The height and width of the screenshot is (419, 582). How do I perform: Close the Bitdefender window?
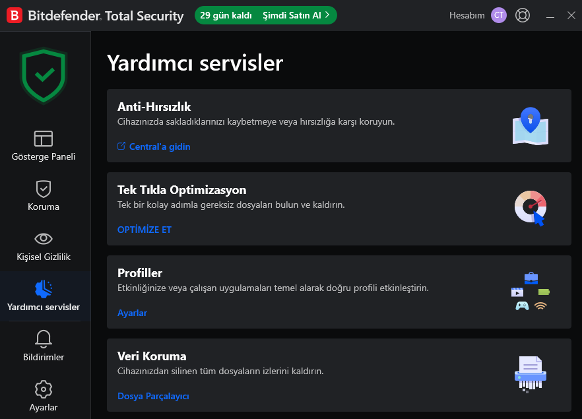[571, 15]
